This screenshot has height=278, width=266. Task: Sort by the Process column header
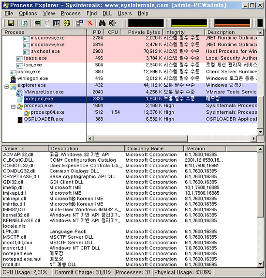[44, 32]
